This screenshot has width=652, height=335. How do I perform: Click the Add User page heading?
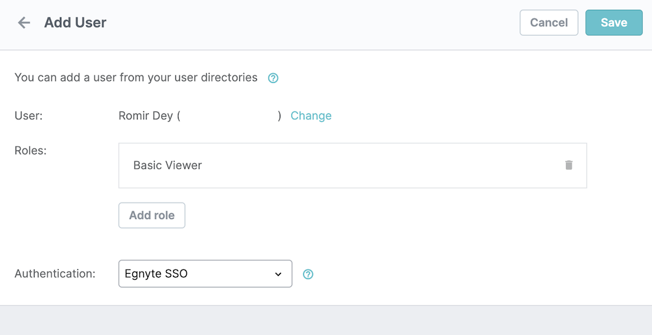75,23
